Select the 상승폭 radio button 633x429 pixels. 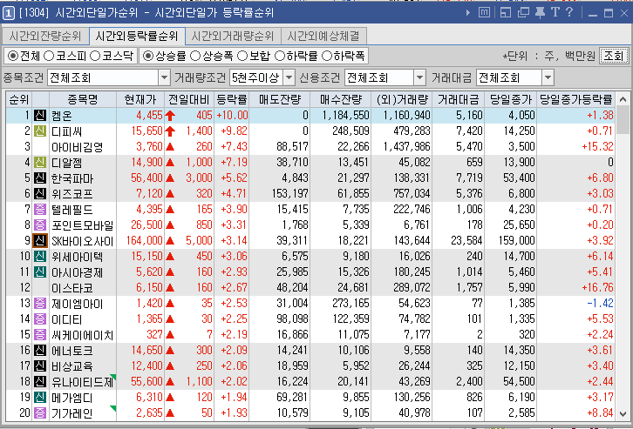[x=195, y=56]
